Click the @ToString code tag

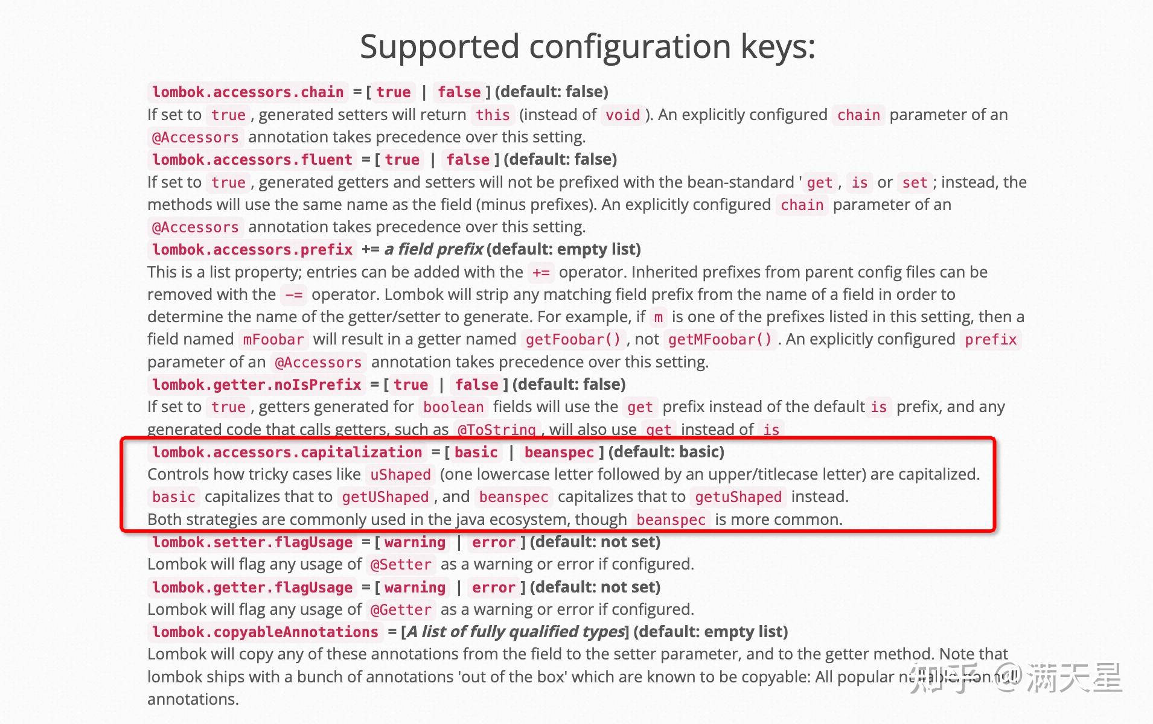click(497, 430)
